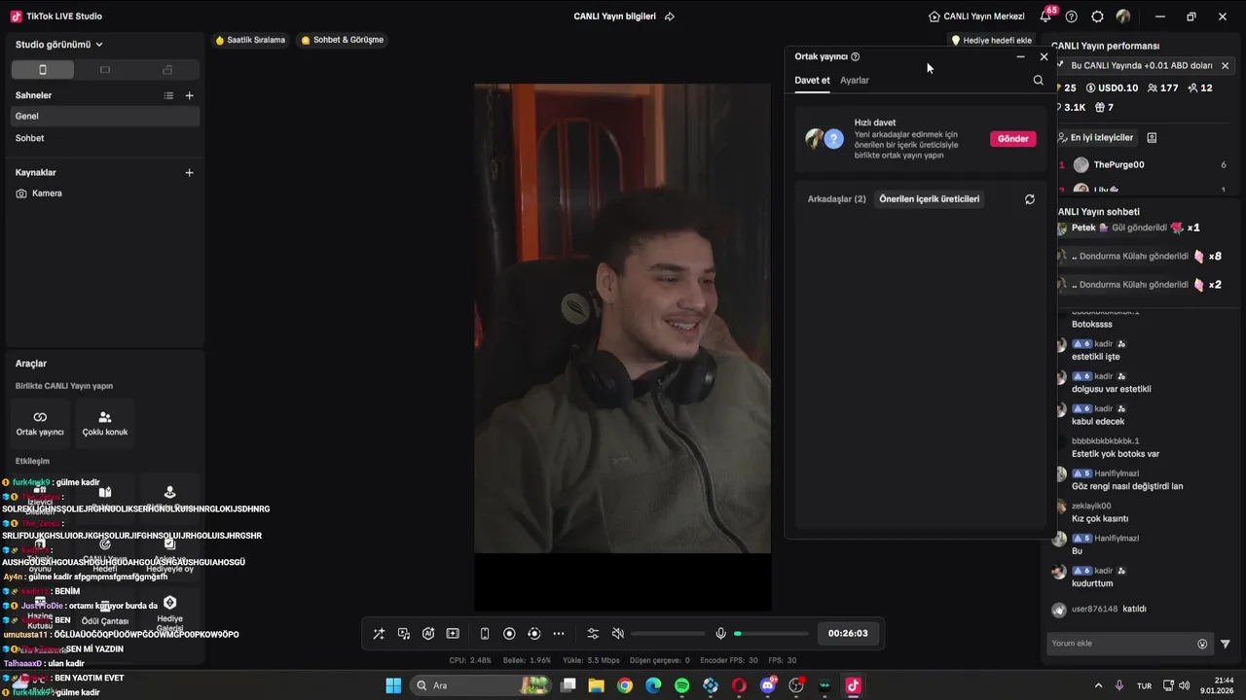
Task: Click the phone icon in bottom toolbar
Action: click(485, 634)
